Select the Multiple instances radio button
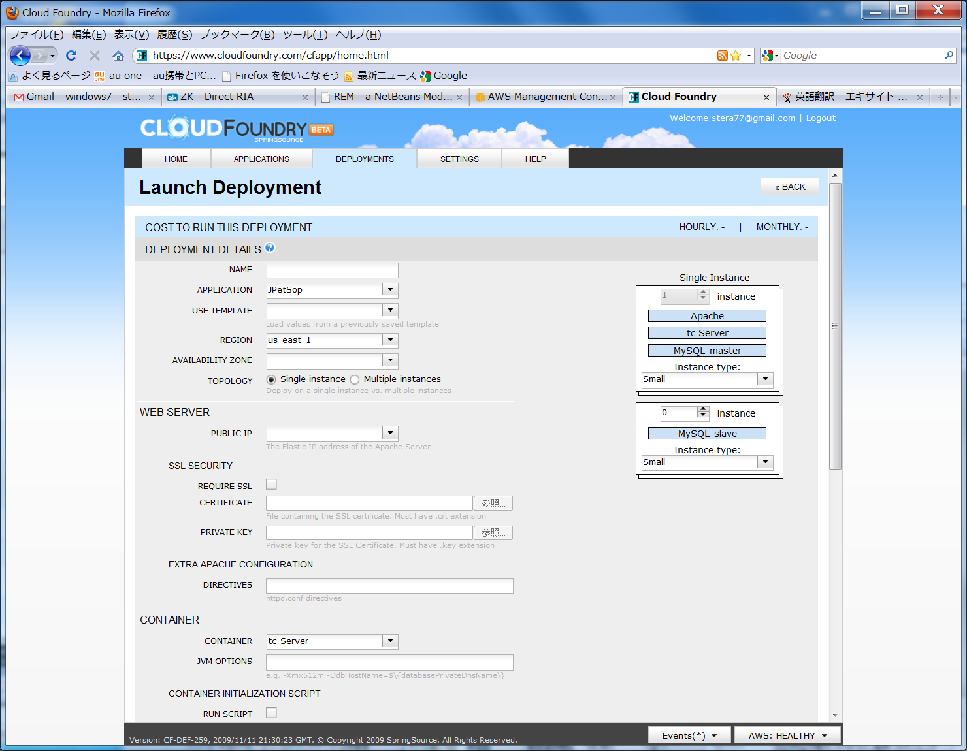 click(355, 379)
